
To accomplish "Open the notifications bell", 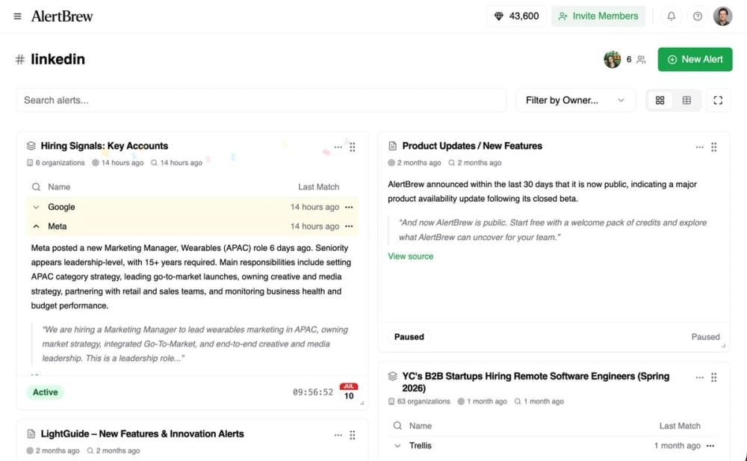I will click(671, 16).
